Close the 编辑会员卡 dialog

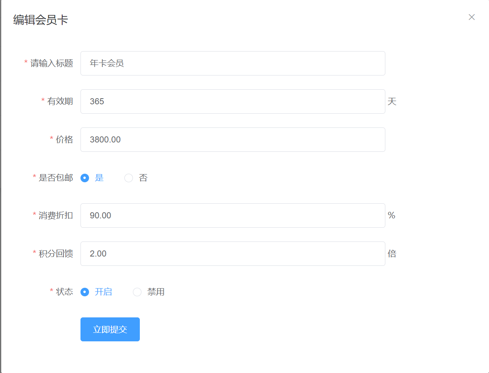coord(472,17)
